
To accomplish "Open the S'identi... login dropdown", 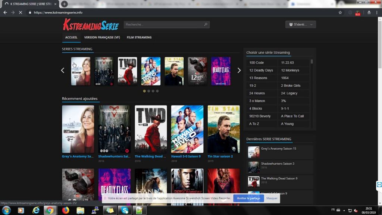I will point(301,24).
